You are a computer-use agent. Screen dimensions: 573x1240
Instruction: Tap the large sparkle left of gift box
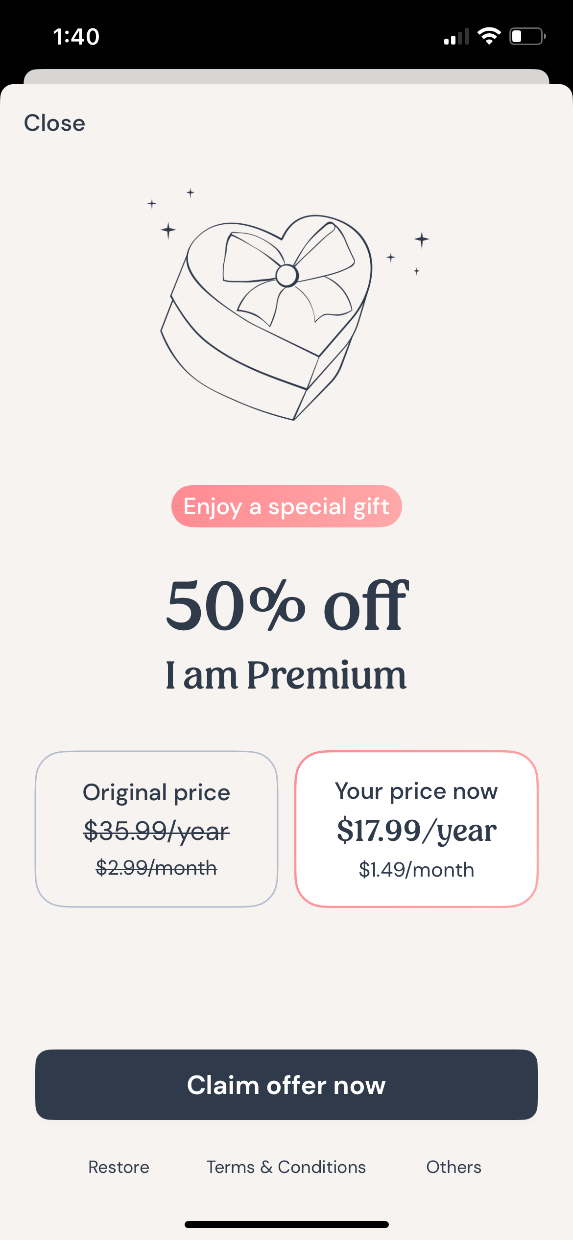point(168,230)
